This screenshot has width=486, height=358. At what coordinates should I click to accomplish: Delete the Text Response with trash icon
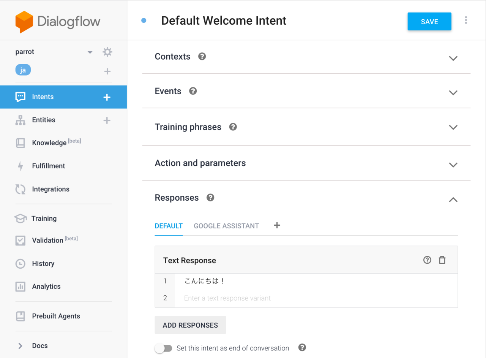tap(442, 260)
